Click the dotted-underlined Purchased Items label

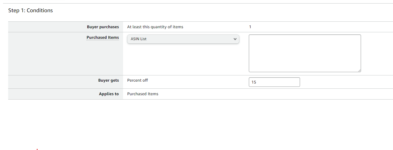pos(103,37)
